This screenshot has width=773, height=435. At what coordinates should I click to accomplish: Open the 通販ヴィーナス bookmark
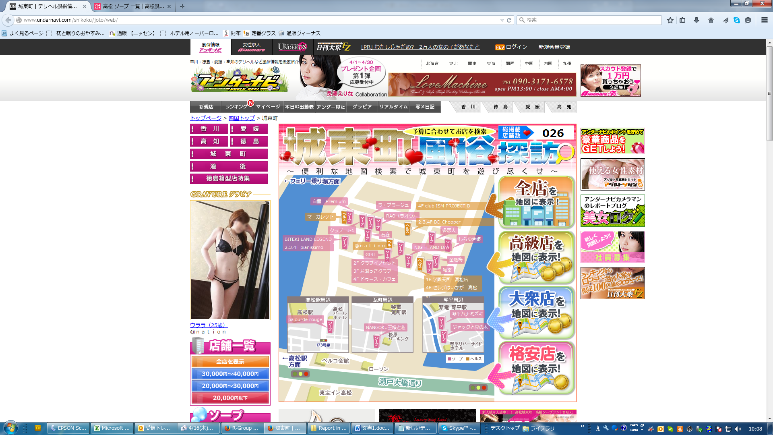[300, 33]
